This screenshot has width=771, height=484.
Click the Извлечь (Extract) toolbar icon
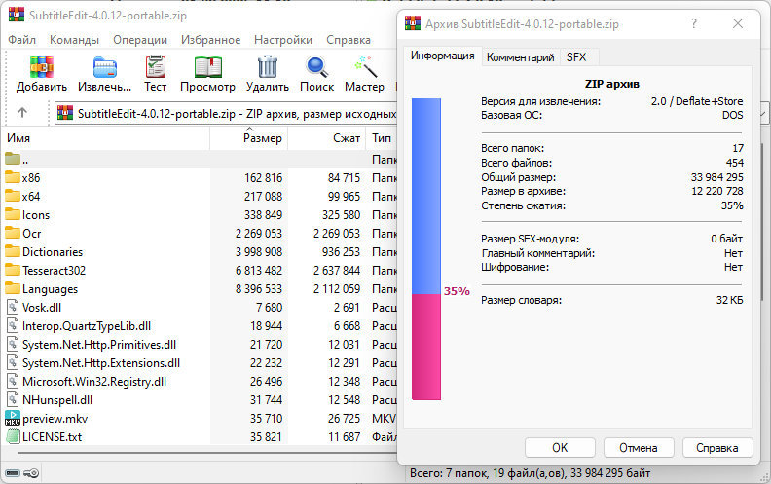click(105, 67)
